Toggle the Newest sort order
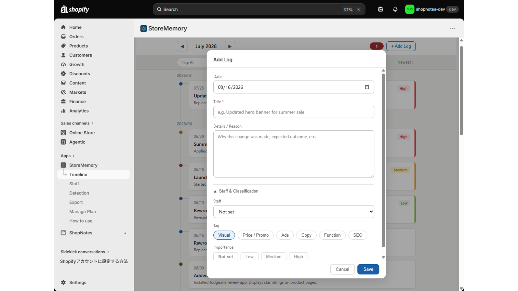518x291 pixels. click(x=406, y=62)
